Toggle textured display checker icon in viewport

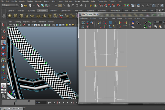click(64, 25)
